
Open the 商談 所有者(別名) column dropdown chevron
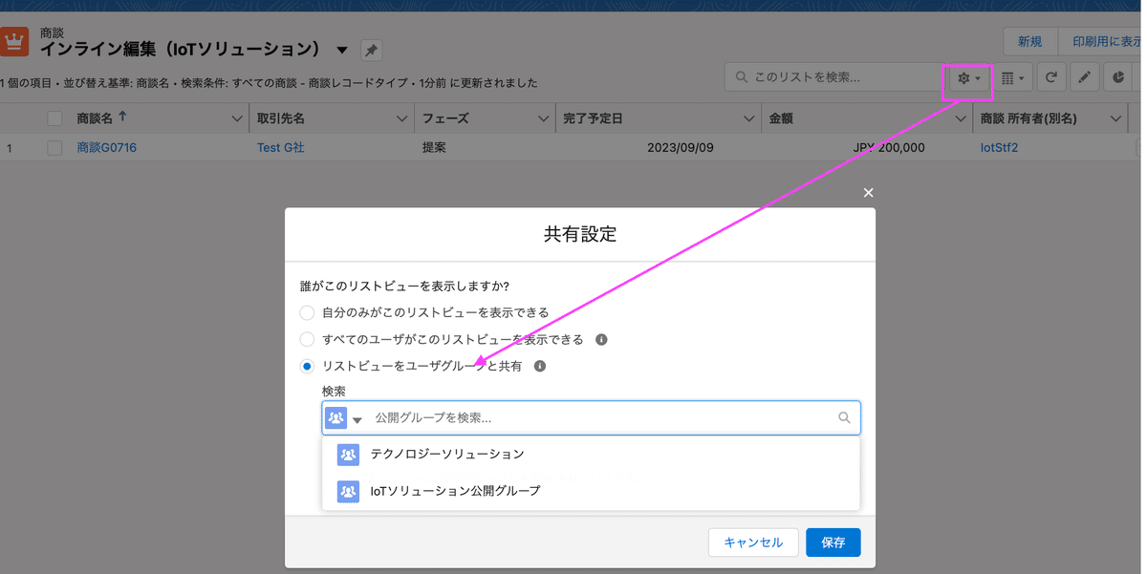[x=1115, y=118]
